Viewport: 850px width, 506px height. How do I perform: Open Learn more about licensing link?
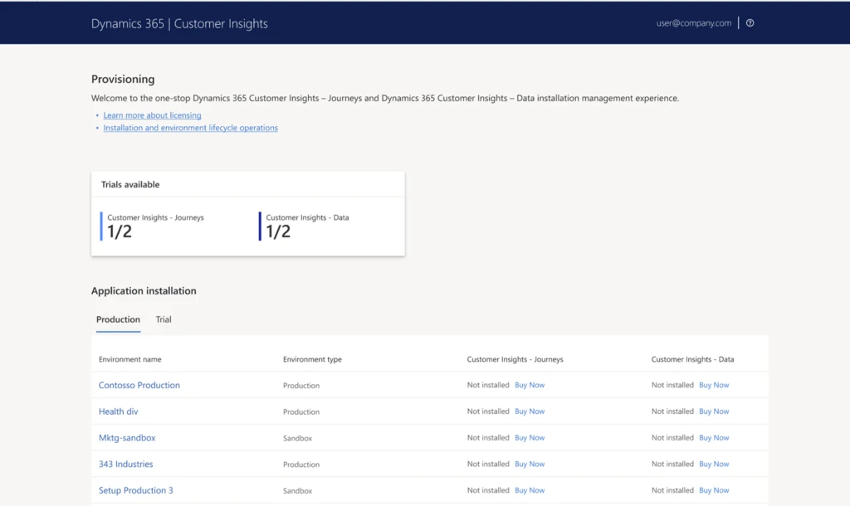(x=152, y=115)
